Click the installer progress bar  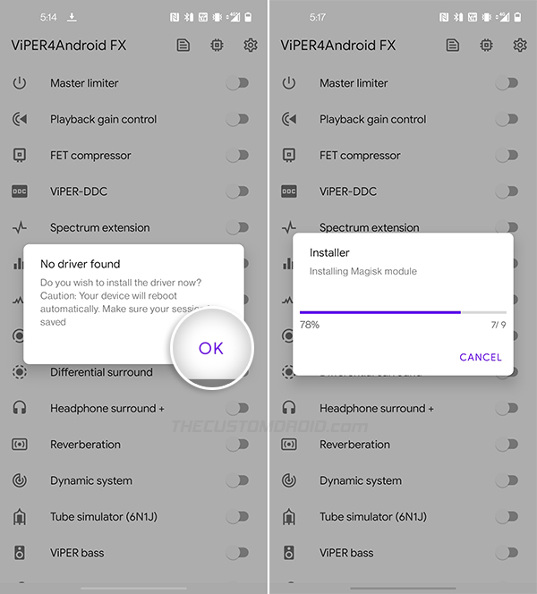point(403,312)
